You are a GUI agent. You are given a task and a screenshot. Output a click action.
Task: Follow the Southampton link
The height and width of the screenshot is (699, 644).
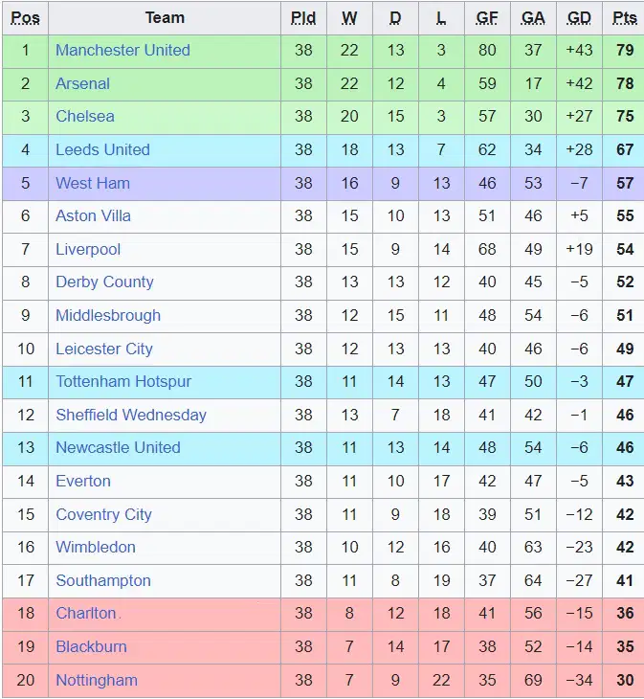tap(103, 580)
